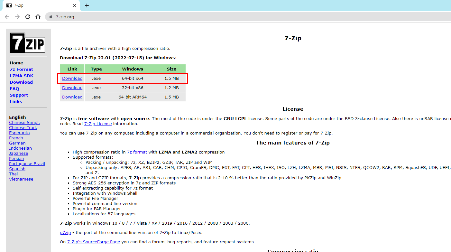Image resolution: width=451 pixels, height=252 pixels.
Task: Go to the browser home page icon
Action: tap(38, 17)
